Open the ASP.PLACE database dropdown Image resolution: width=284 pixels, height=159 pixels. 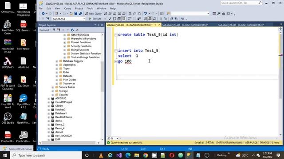[x=84, y=19]
